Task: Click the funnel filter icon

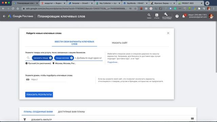Action: point(25,120)
